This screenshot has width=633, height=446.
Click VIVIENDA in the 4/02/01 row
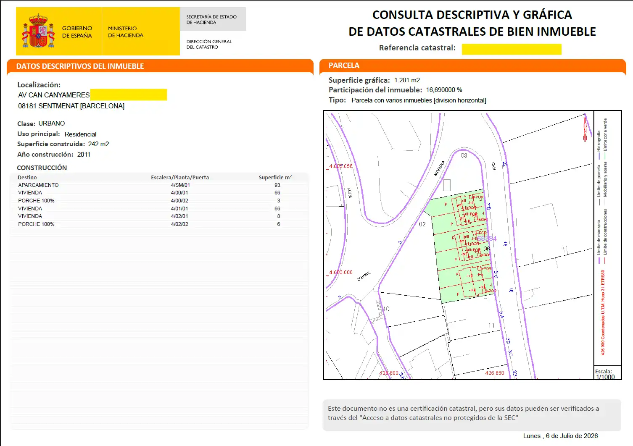click(x=30, y=216)
